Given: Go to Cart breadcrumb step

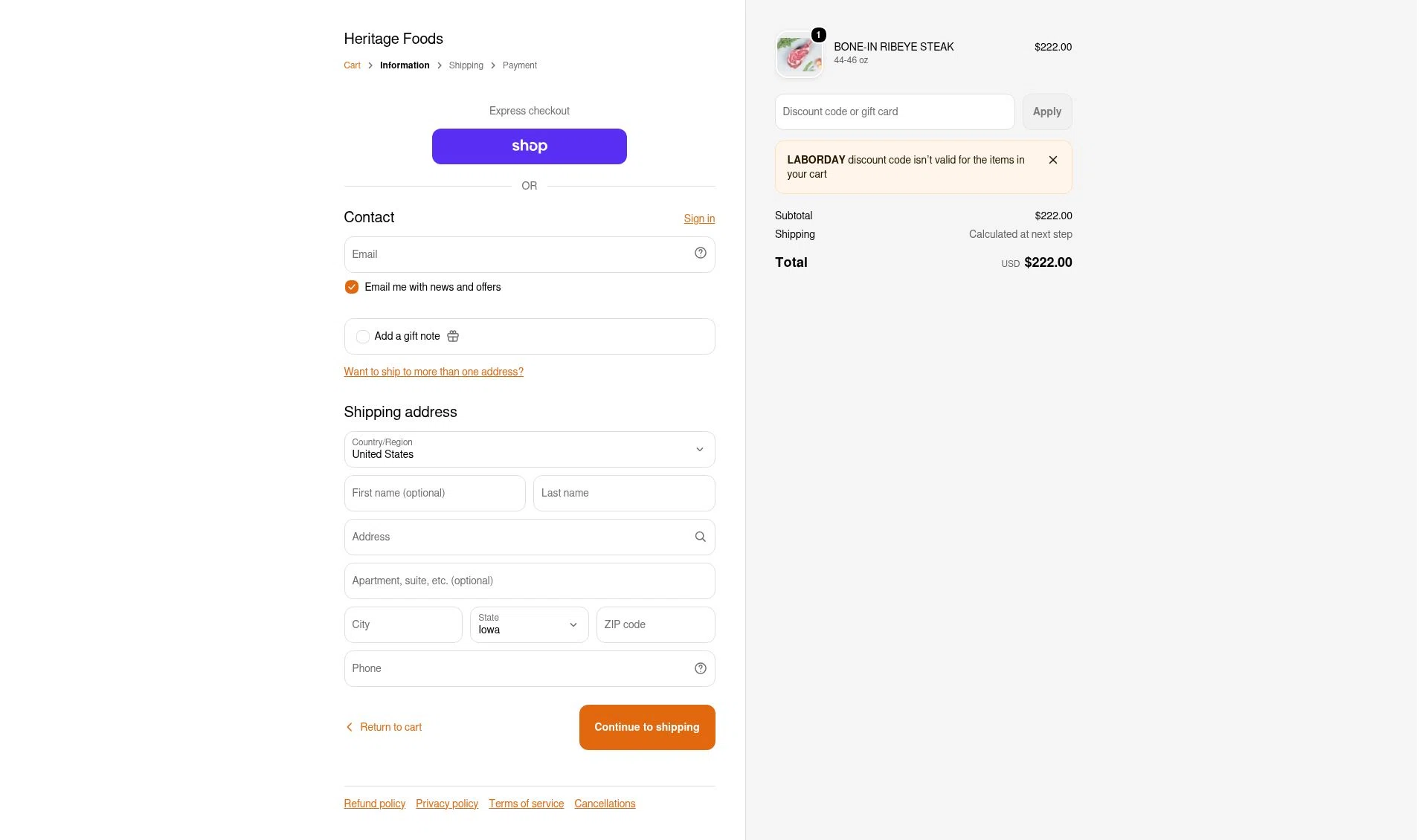Looking at the screenshot, I should [352, 65].
